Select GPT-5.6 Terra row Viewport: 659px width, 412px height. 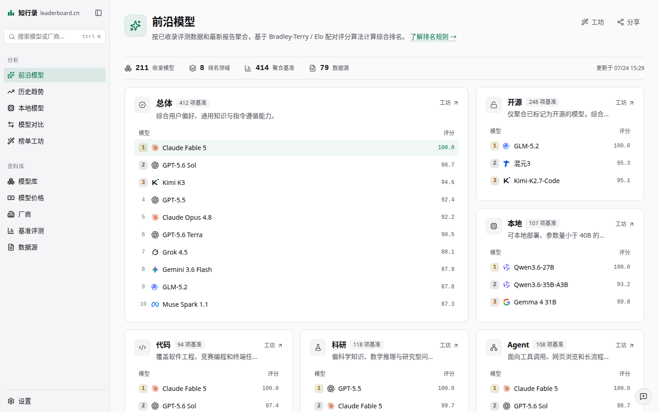(x=297, y=235)
